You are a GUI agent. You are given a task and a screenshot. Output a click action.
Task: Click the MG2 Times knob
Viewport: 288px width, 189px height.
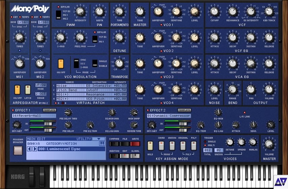[x=40, y=37]
